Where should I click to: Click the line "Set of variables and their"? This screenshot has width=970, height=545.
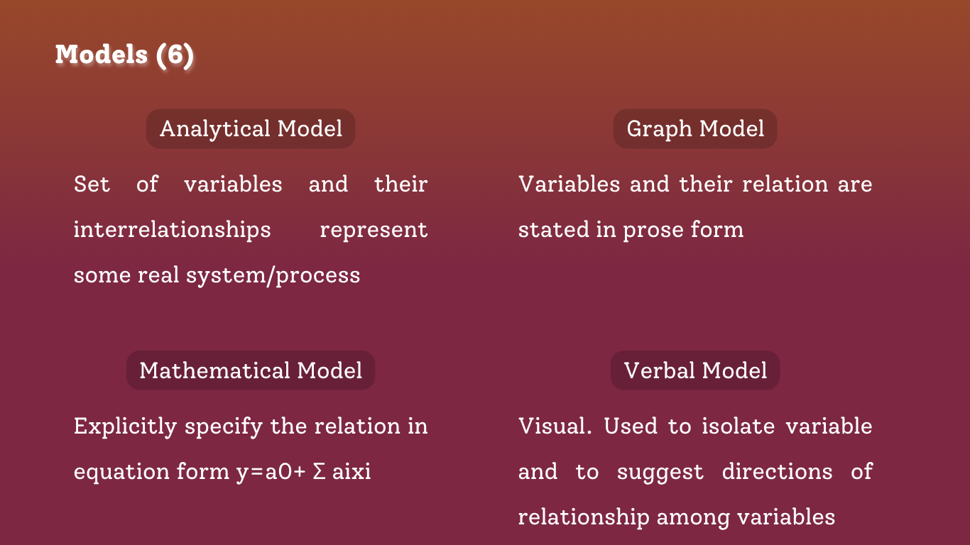(x=251, y=185)
